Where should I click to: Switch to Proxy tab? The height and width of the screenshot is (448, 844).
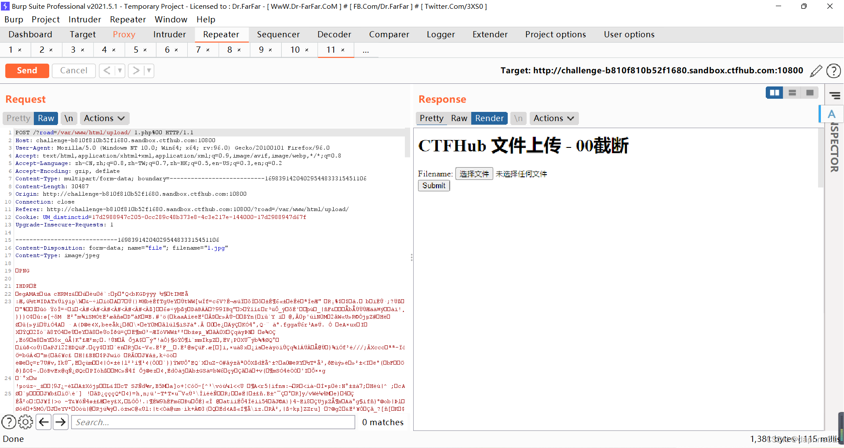(124, 35)
